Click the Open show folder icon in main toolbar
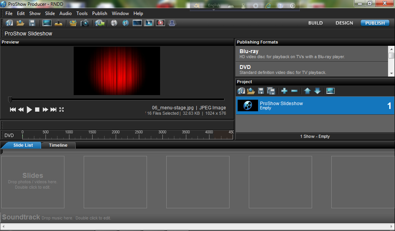395x231 pixels. coord(20,23)
